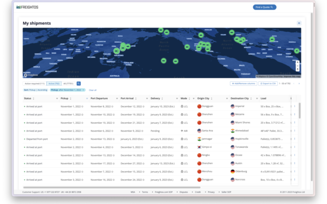
Task: Expand the Mode column filter
Action: (x=193, y=99)
